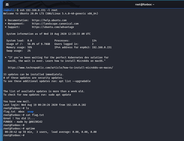
Task: Open the ubuntu.com/advantage support link
Action: (x=53, y=27)
